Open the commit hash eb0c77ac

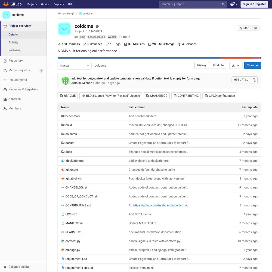point(241,80)
